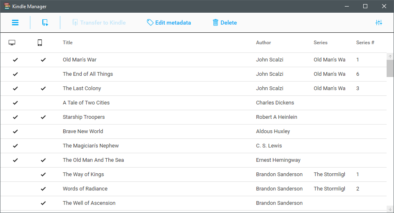Screen dimensions: 394x213
Task: Click the Kindle device column header icon
Action: tap(40, 43)
